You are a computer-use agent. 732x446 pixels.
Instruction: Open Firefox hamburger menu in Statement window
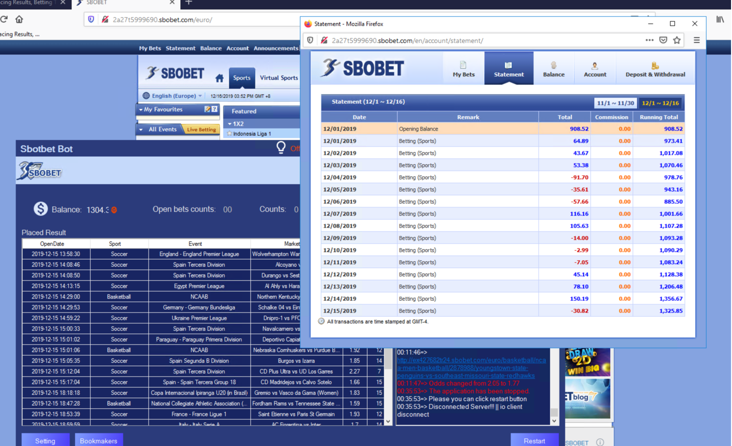coord(697,40)
